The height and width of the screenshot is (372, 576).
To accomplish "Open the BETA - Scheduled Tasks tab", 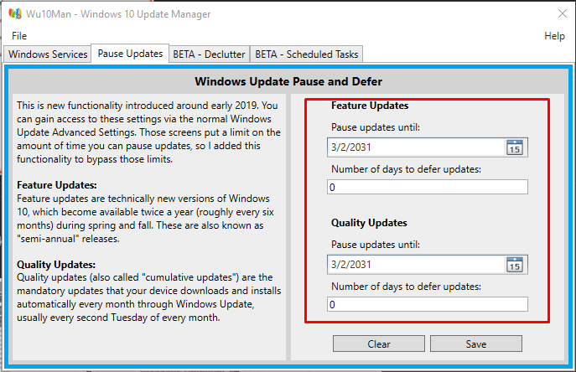I will point(306,54).
